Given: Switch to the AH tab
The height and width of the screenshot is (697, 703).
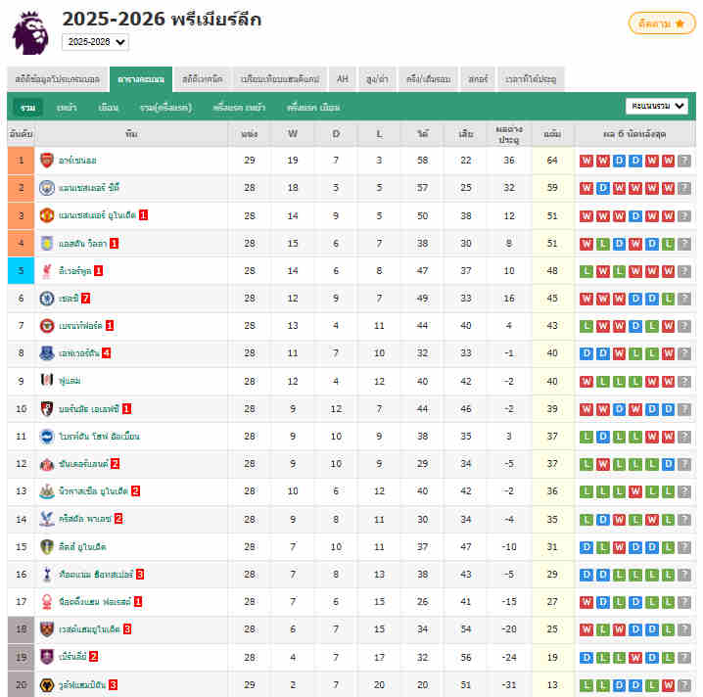Looking at the screenshot, I should coord(342,79).
